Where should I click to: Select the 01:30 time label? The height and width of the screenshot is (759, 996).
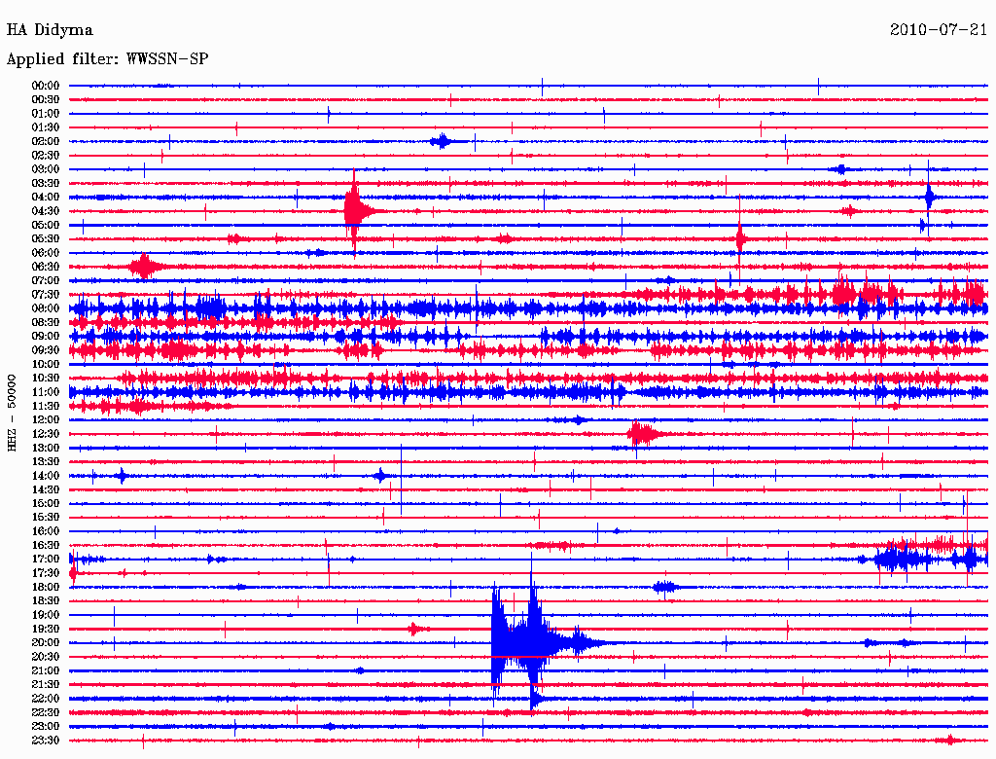(x=45, y=127)
